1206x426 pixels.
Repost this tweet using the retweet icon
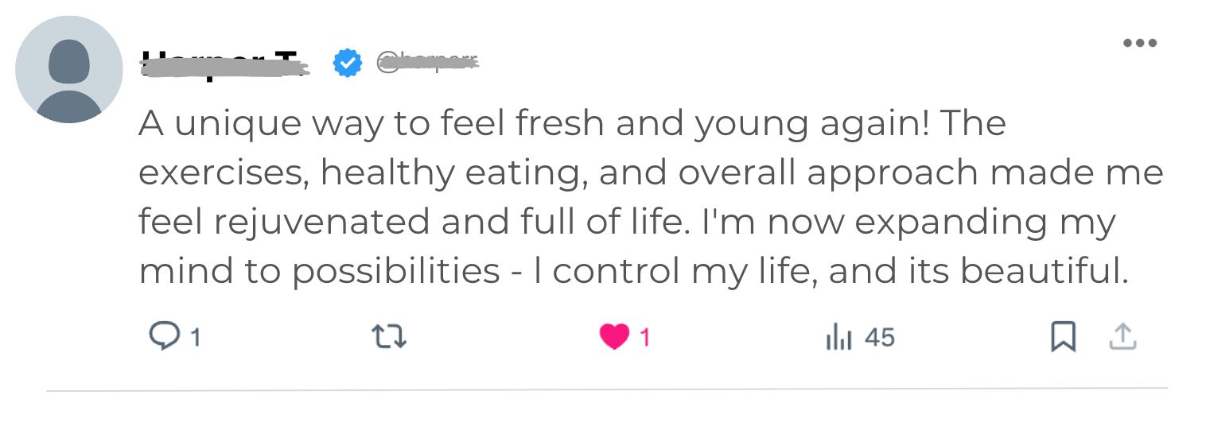click(x=389, y=337)
